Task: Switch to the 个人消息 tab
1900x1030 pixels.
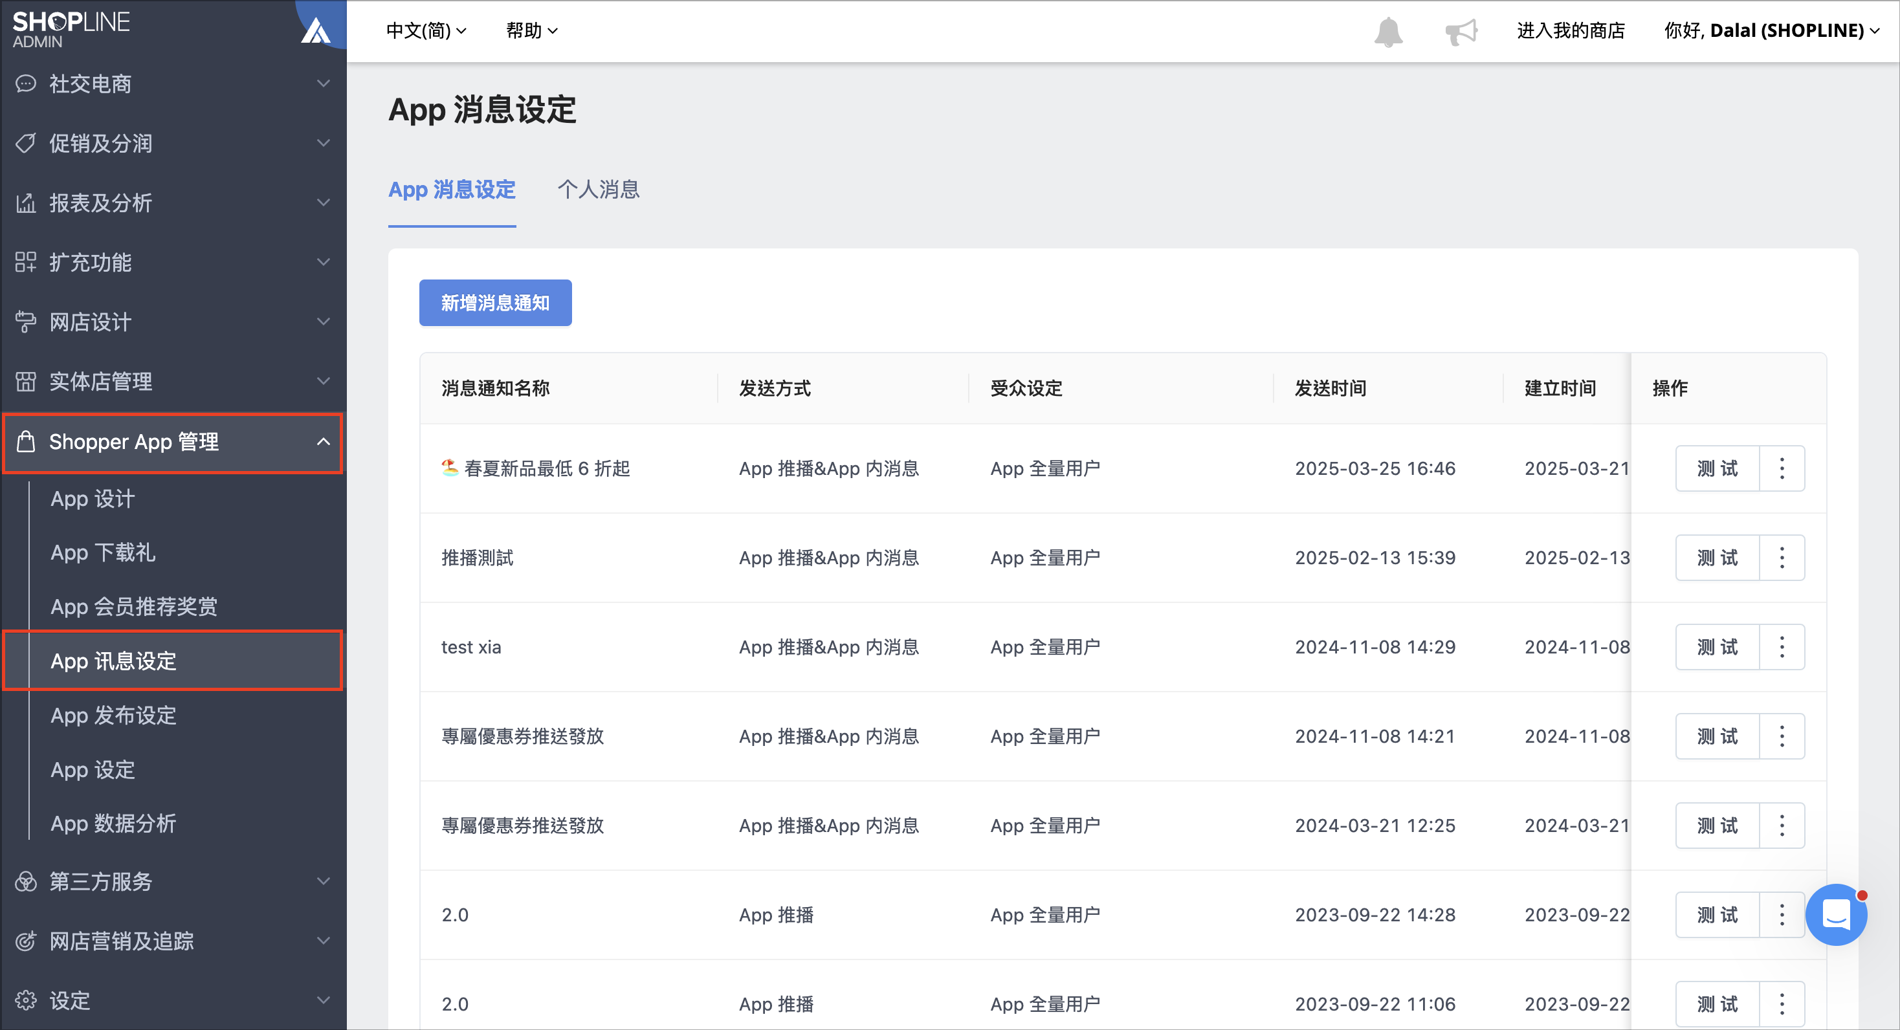Action: point(598,190)
